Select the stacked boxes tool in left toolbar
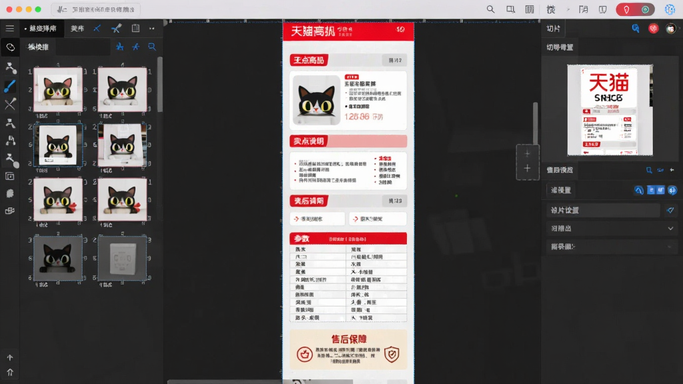This screenshot has height=384, width=683. pyautogui.click(x=9, y=211)
